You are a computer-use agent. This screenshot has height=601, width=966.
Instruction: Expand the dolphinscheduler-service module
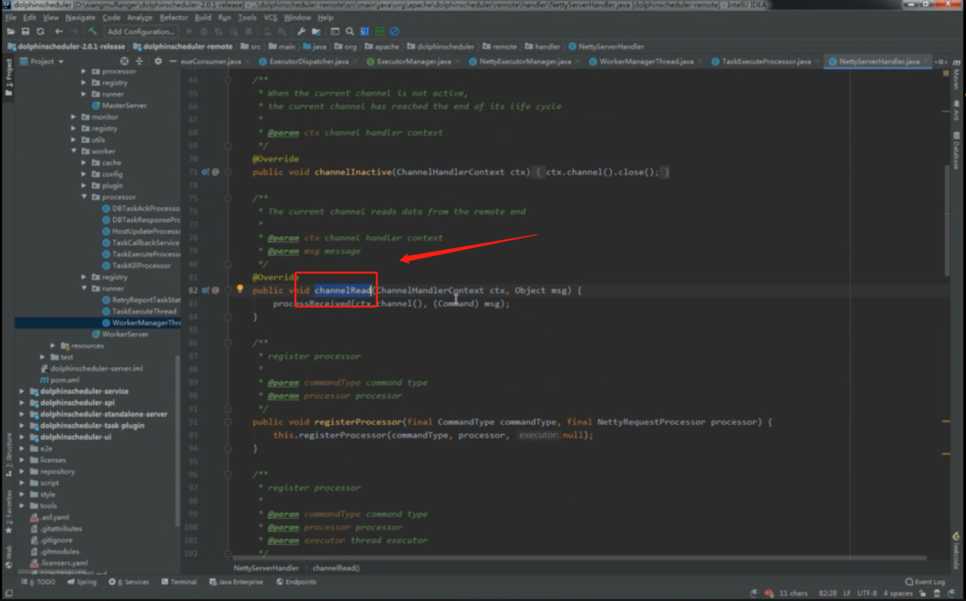pyautogui.click(x=22, y=391)
